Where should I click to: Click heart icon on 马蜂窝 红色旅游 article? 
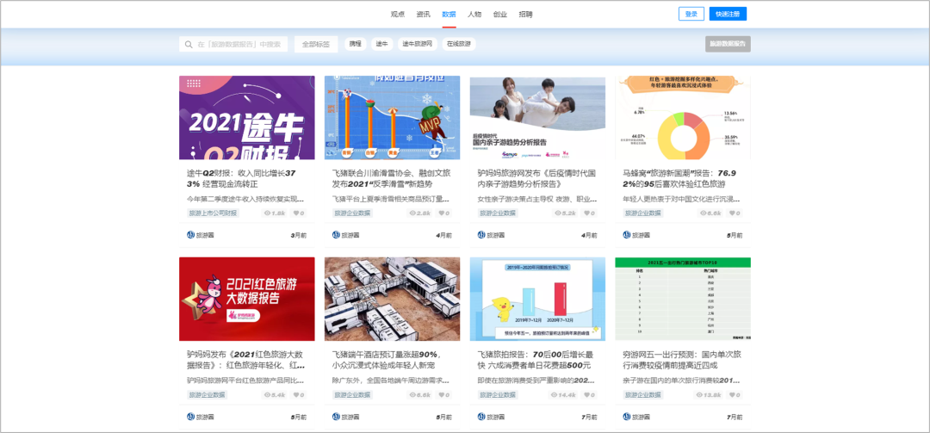732,213
